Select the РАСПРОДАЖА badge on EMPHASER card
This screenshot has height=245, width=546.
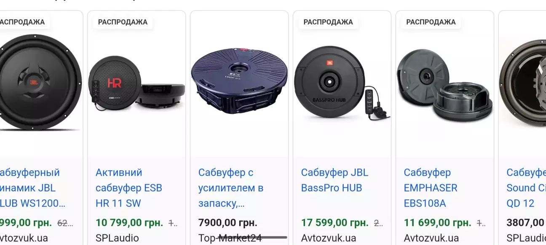click(x=431, y=22)
